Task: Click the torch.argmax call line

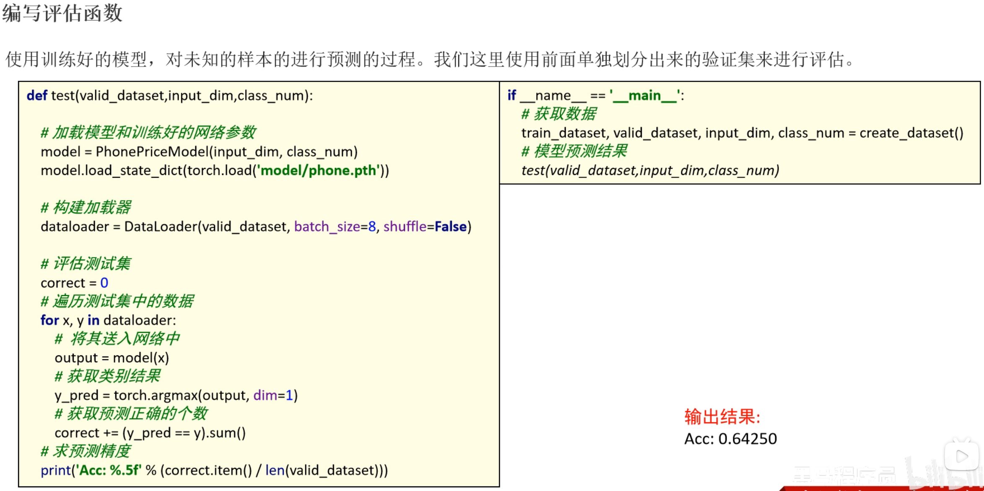Action: [176, 395]
